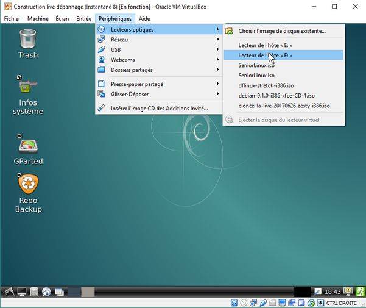Expand the Dossiers partagés submenu
Image resolution: width=366 pixels, height=308 pixels.
click(159, 70)
